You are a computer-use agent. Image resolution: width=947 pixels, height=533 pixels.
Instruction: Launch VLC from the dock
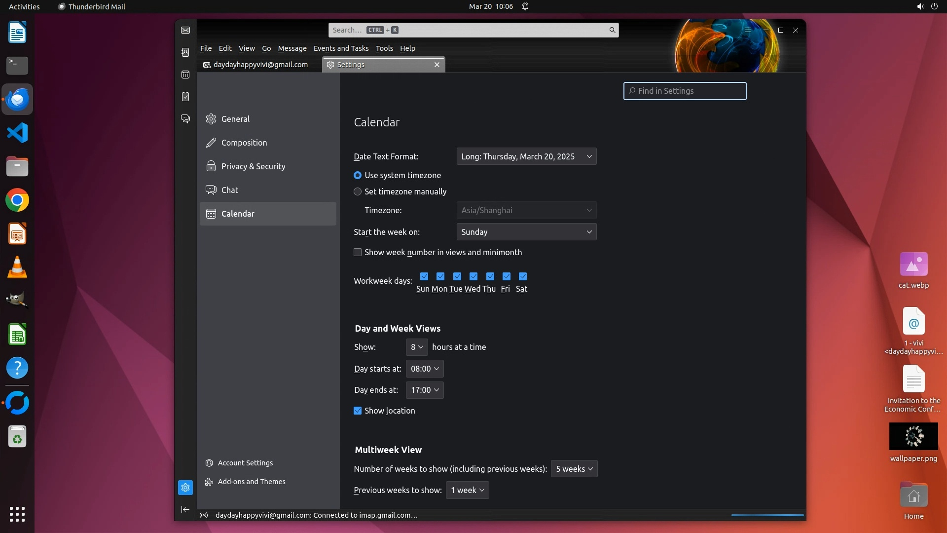(17, 267)
